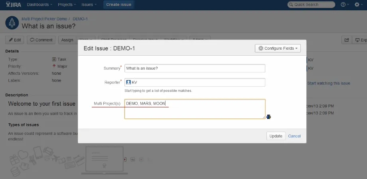Image resolution: width=367 pixels, height=179 pixels.
Task: Open Multi Project Picker Demo breadcrumb link
Action: click(44, 19)
